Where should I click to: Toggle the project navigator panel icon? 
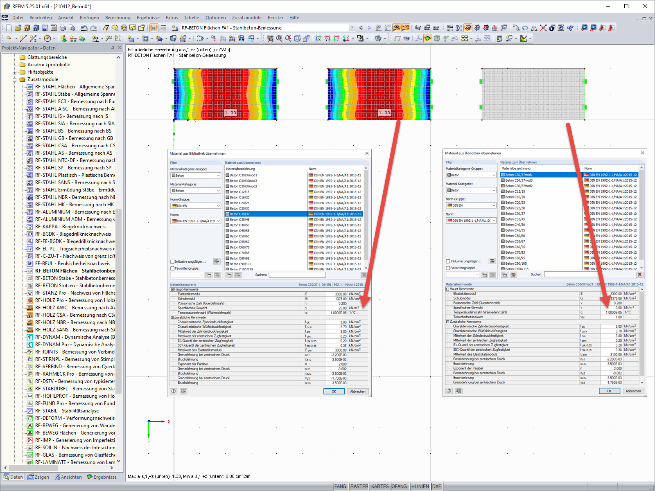[x=154, y=28]
